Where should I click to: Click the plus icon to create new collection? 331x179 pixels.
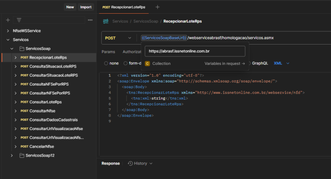pos(8,20)
